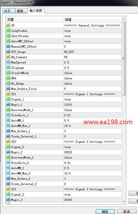The height and width of the screenshot is (214, 138).
Task: Open the No_Hedge false value selector
Action: tap(92, 83)
